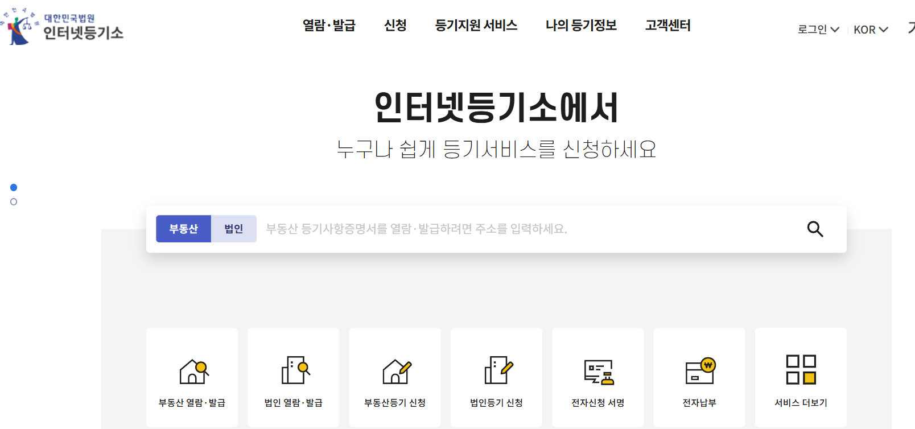Click the 인터넷등기소에서 headline text
This screenshot has width=915, height=429.
point(496,107)
